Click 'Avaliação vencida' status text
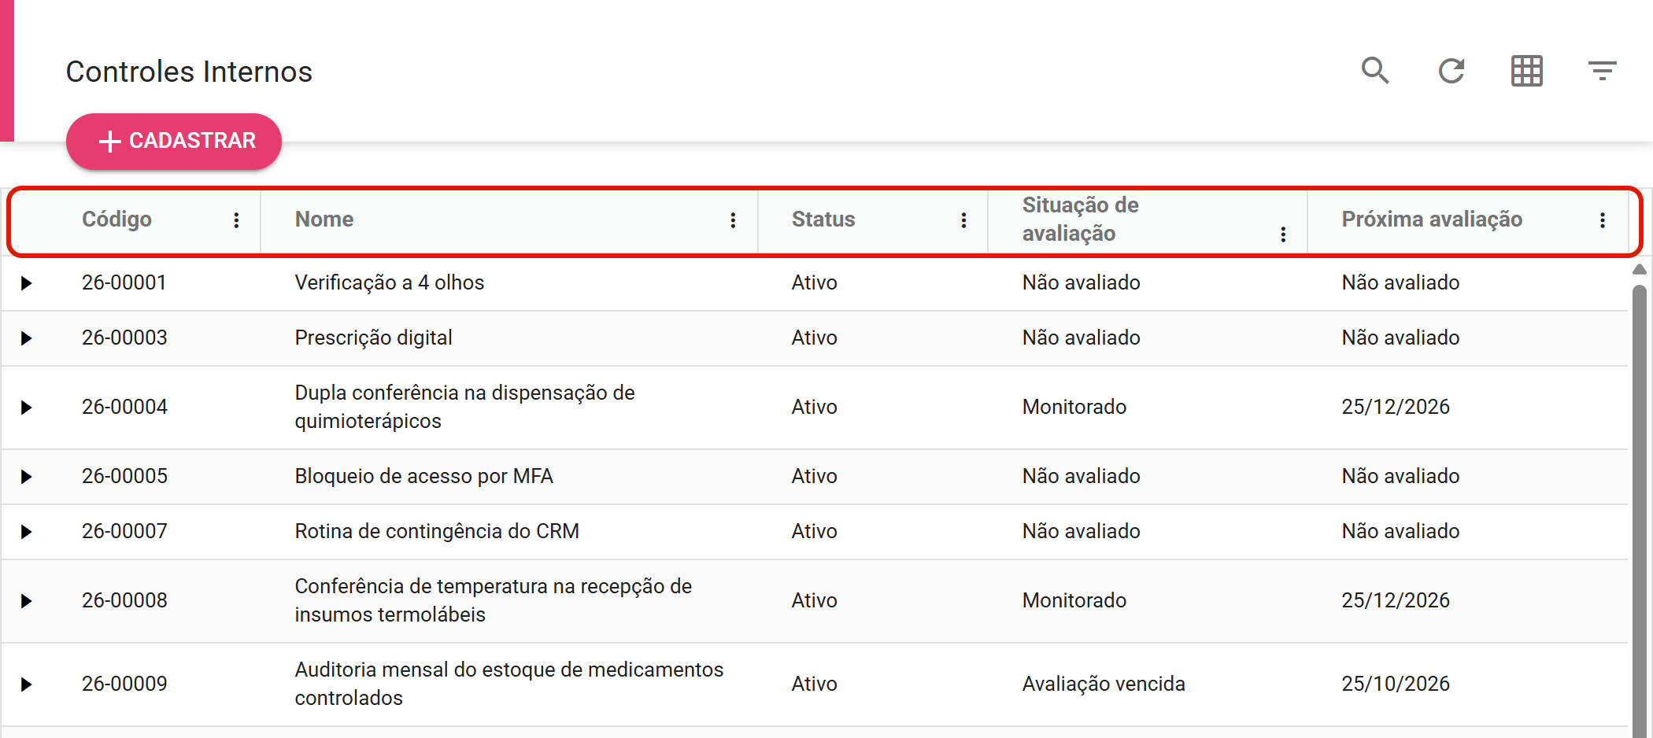This screenshot has width=1653, height=738. [1104, 684]
